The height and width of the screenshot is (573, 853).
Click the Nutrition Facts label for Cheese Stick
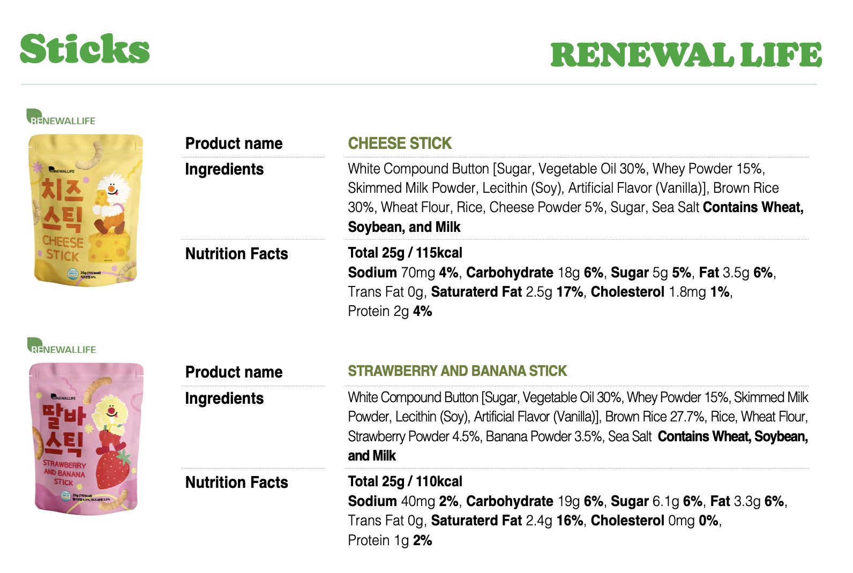tap(236, 254)
